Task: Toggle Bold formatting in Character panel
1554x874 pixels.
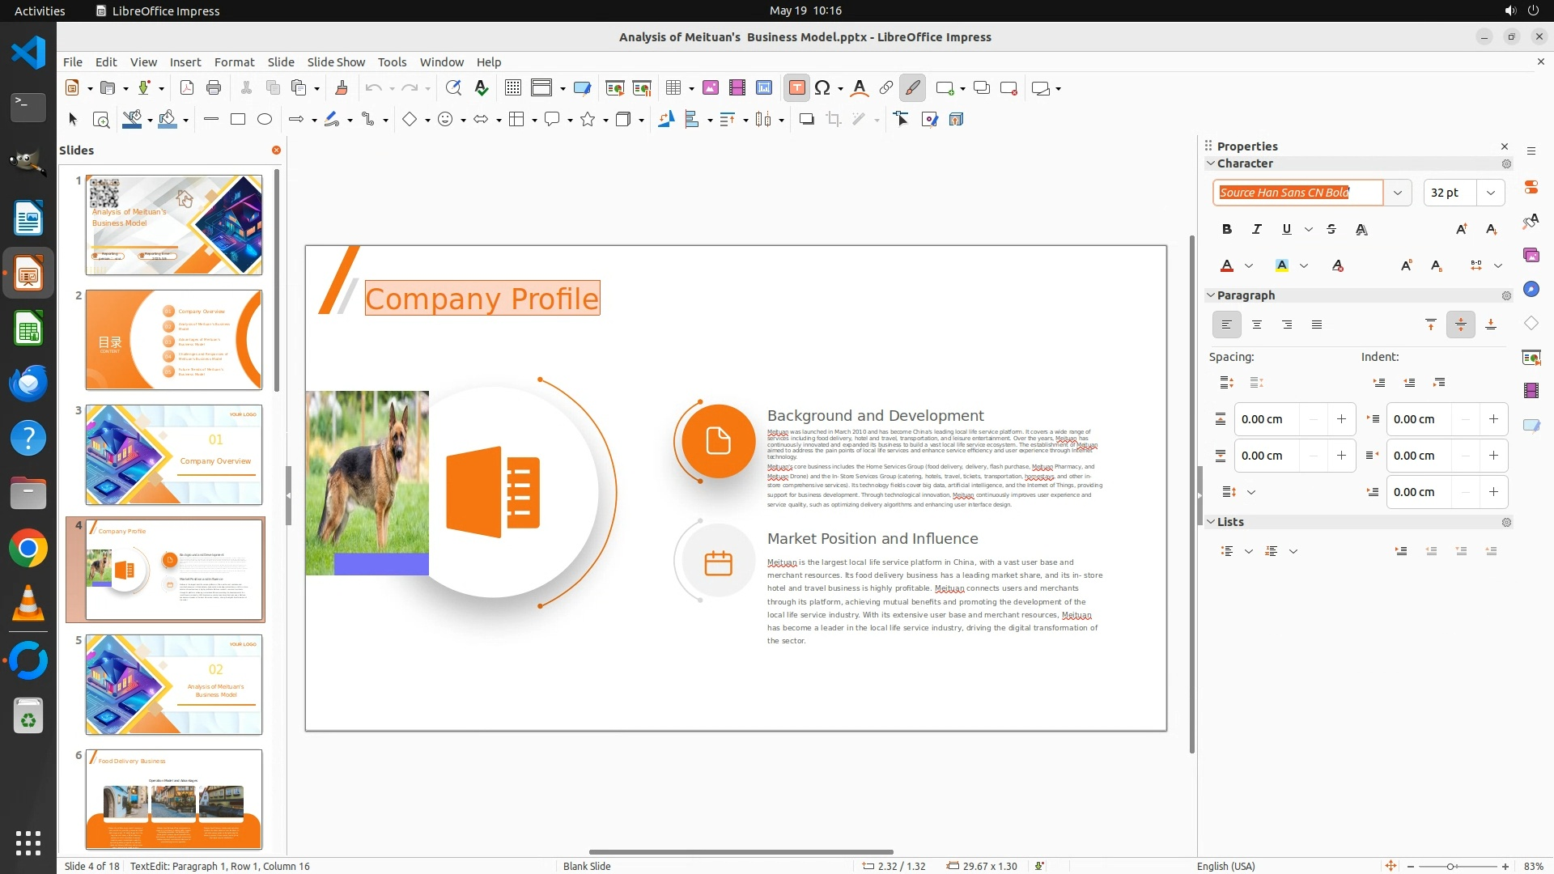Action: (1227, 230)
